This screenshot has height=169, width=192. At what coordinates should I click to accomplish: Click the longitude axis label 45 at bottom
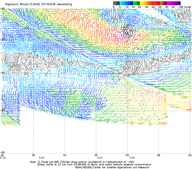pos(96,155)
